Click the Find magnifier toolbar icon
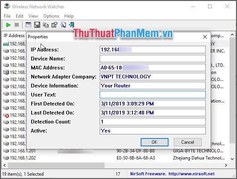Screen dimensions: 237x179 tap(63, 25)
